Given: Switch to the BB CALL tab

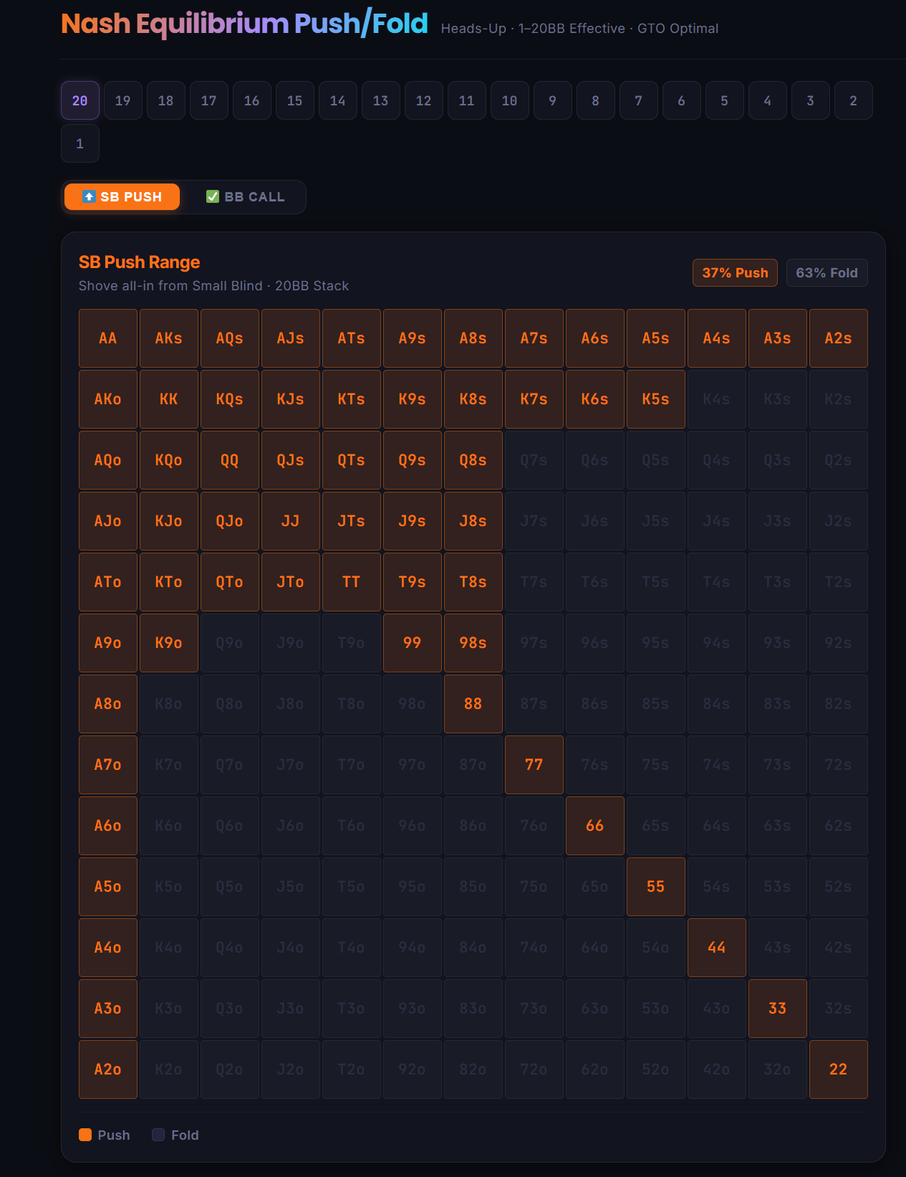Looking at the screenshot, I should (x=245, y=196).
